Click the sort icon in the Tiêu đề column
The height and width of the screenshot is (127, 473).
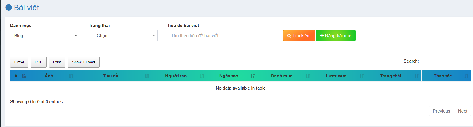pos(147,76)
